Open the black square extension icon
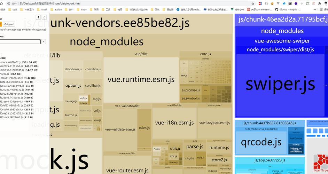The width and height of the screenshot is (328, 174). point(290,3)
